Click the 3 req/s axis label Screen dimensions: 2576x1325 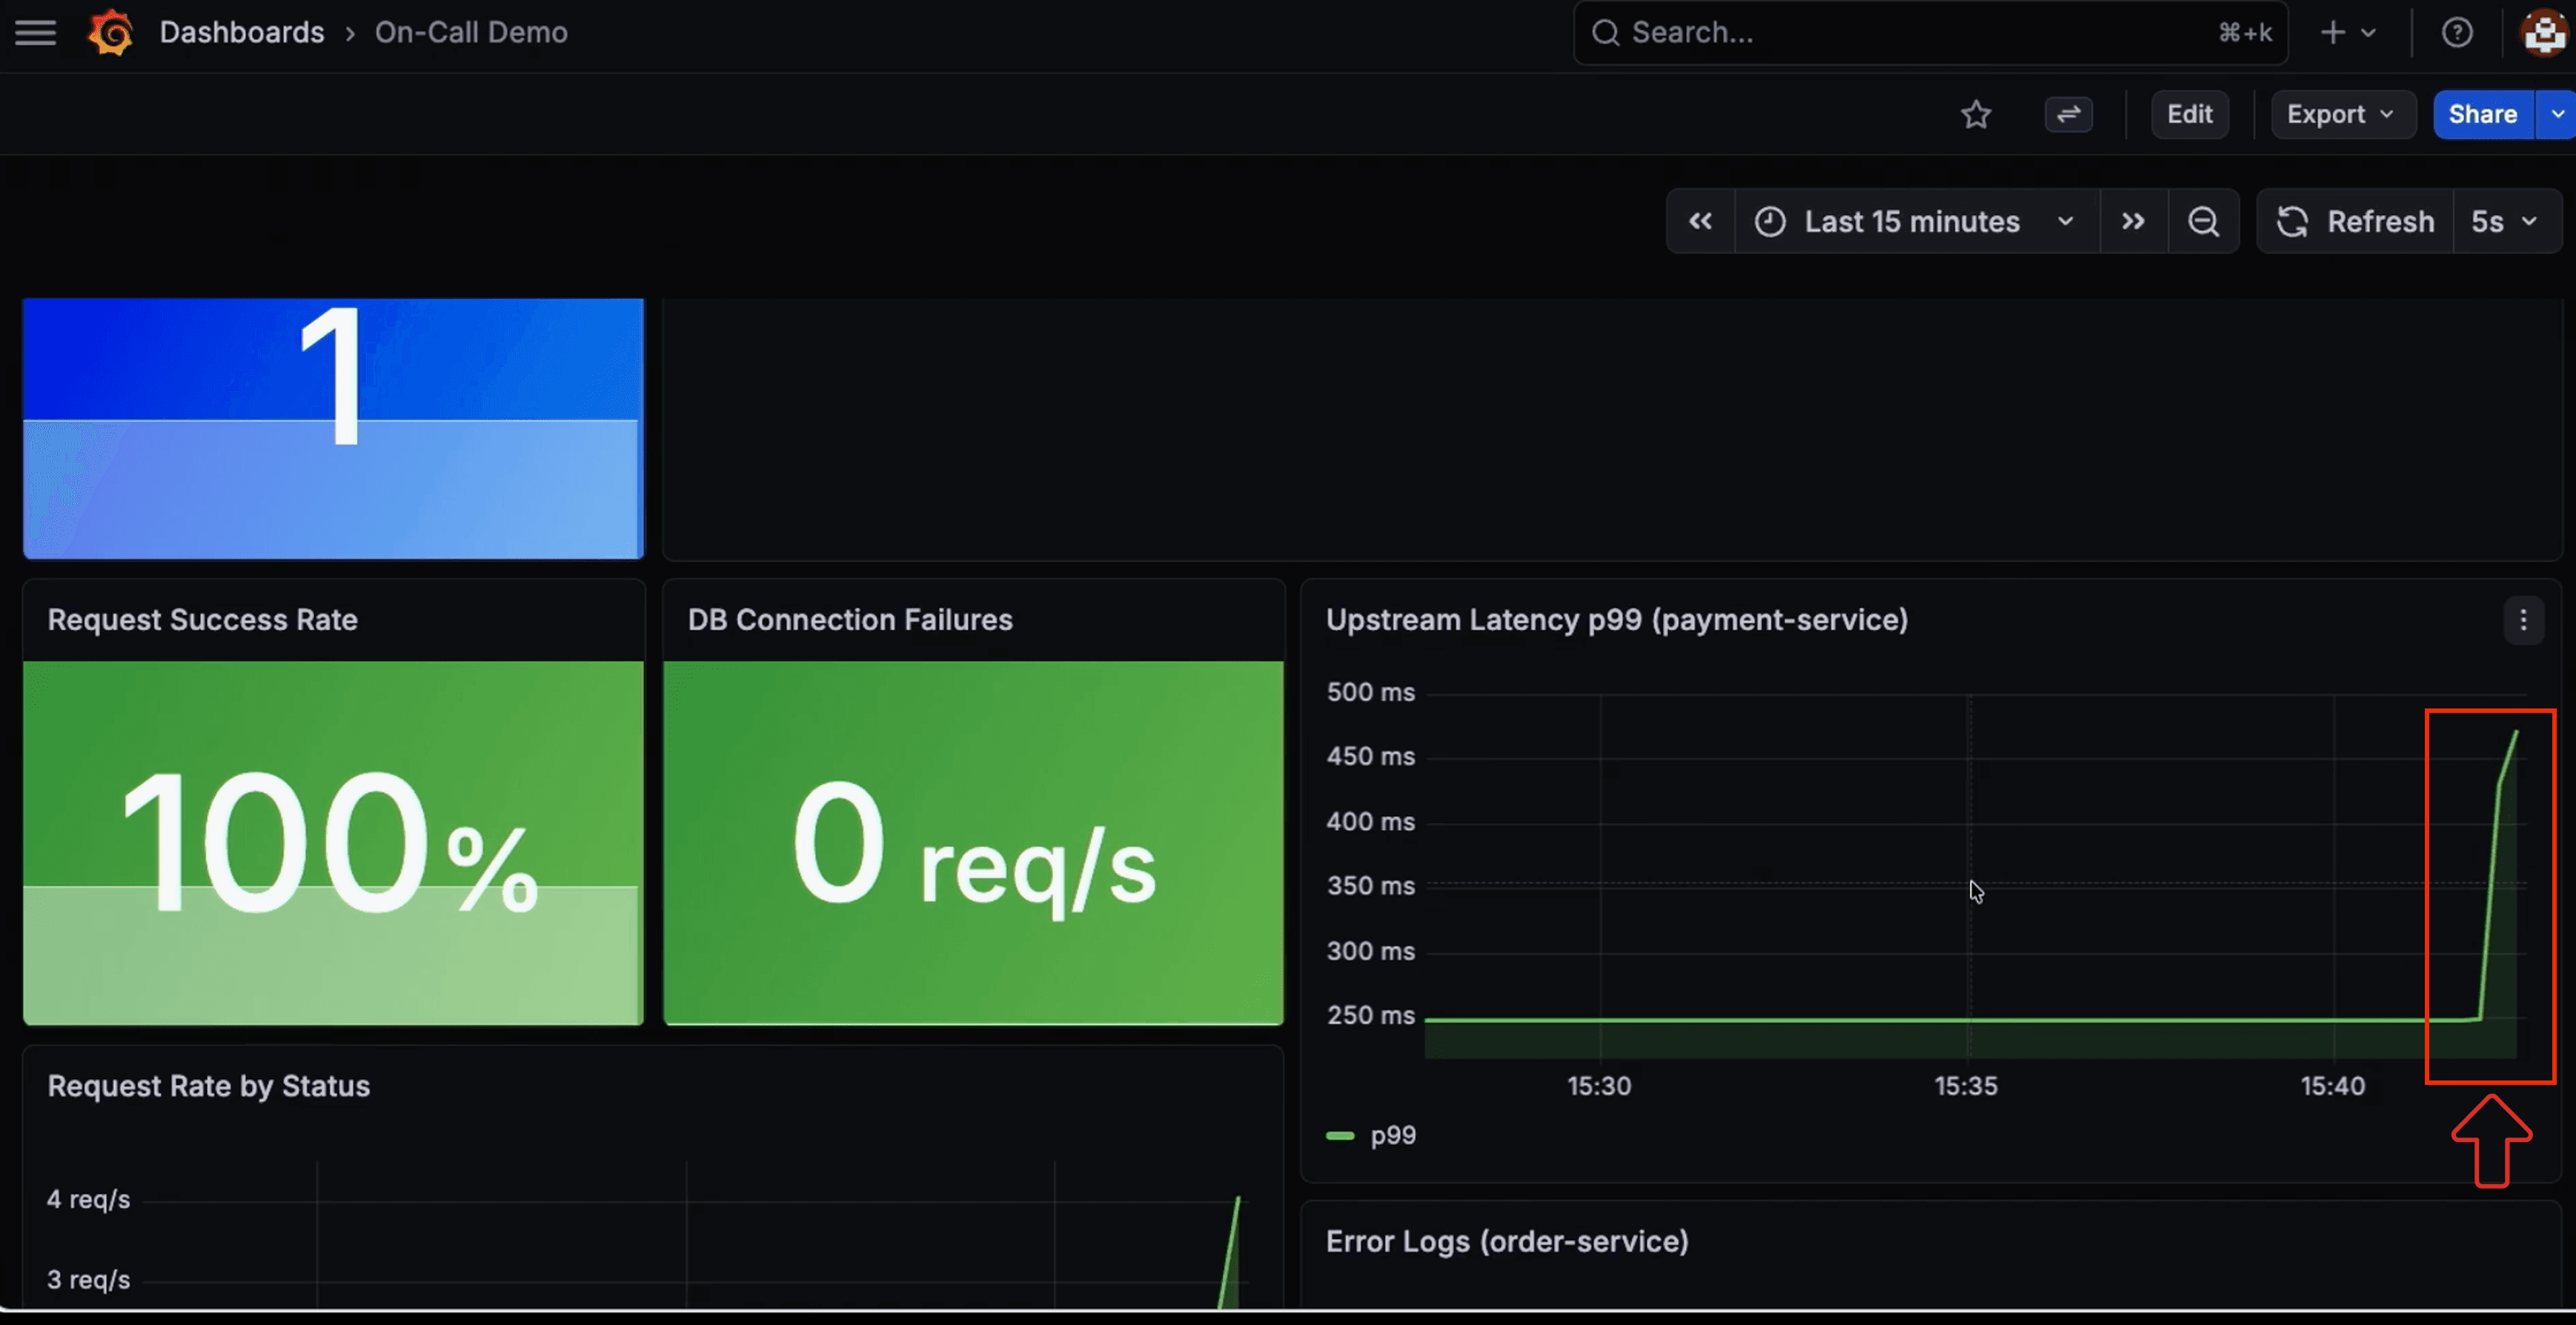click(88, 1281)
